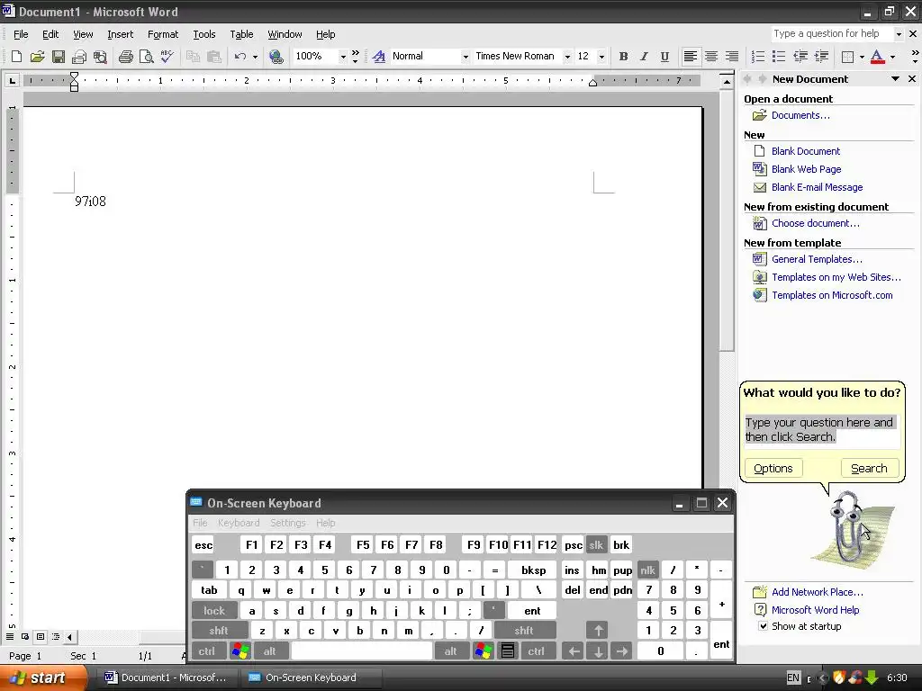Expand the help question box dropdown
922x691 pixels.
click(x=898, y=34)
